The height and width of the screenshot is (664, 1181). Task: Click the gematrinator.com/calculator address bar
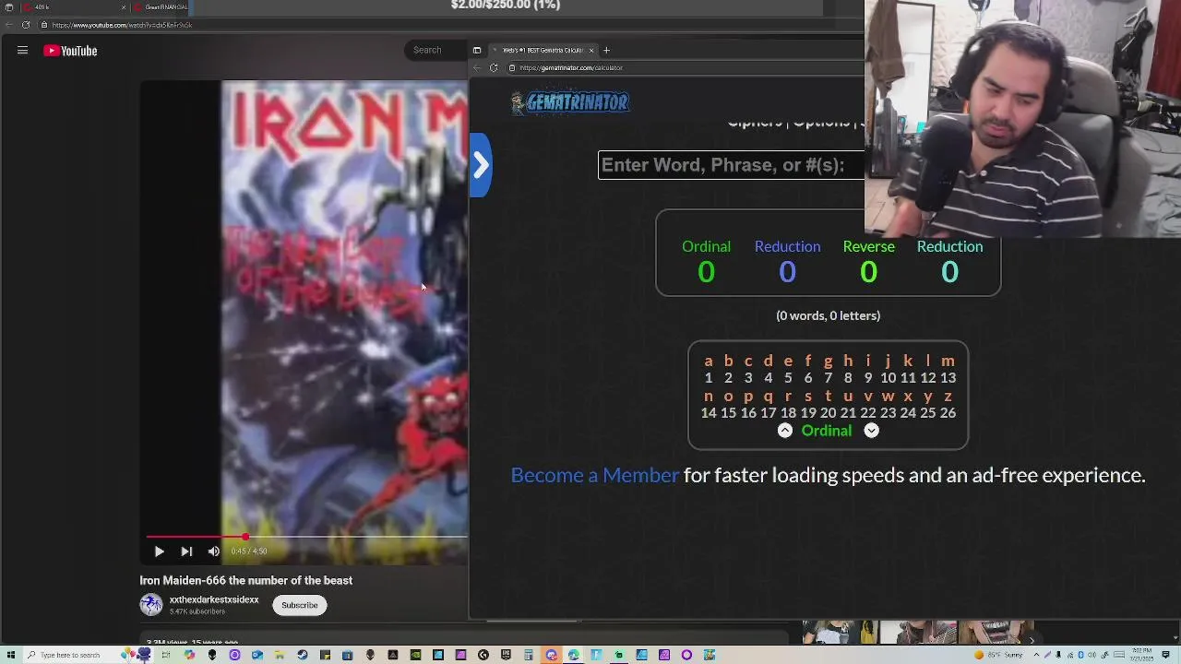[683, 67]
